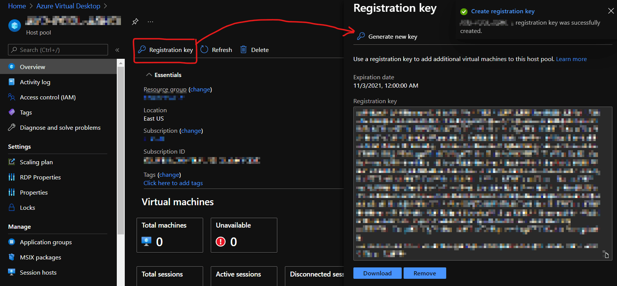
Task: Collapse the sidebar with the double-chevron
Action: [x=117, y=50]
